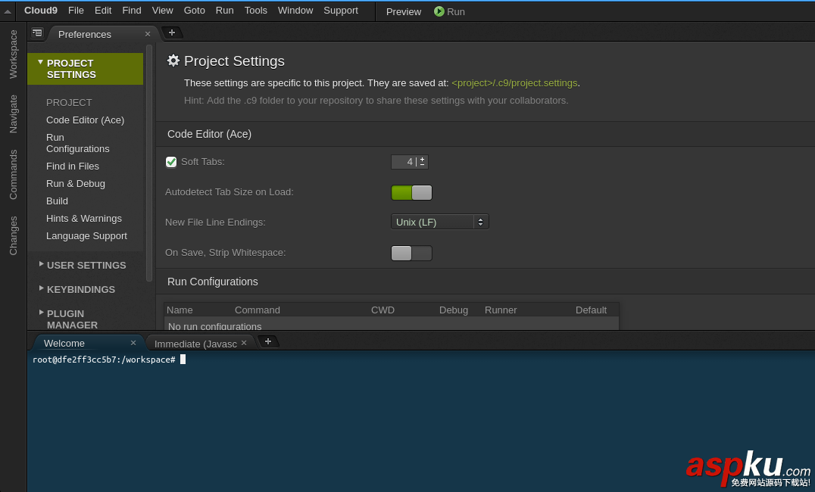Screen dimensions: 815x492
Task: Select Find in Files in the sidebar
Action: tap(73, 167)
